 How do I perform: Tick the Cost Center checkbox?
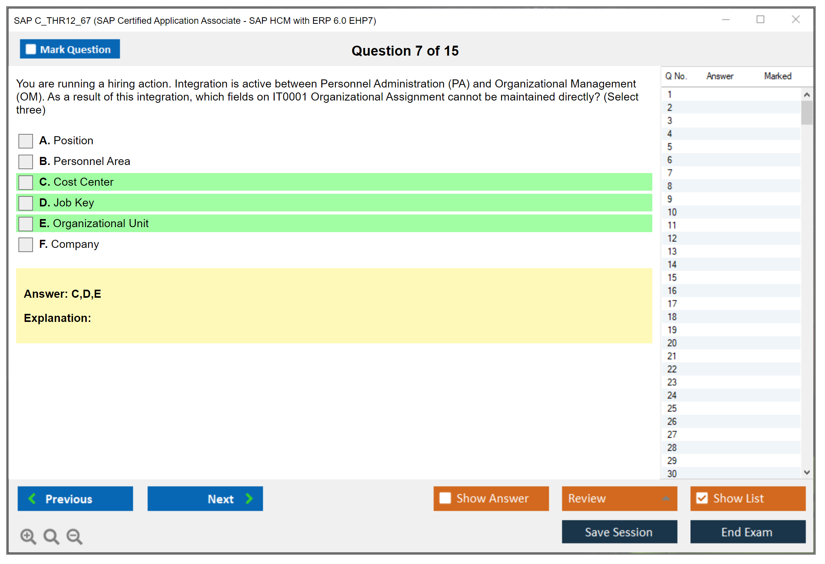(x=26, y=182)
